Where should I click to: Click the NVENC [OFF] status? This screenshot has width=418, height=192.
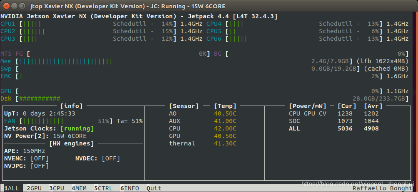coord(40,159)
